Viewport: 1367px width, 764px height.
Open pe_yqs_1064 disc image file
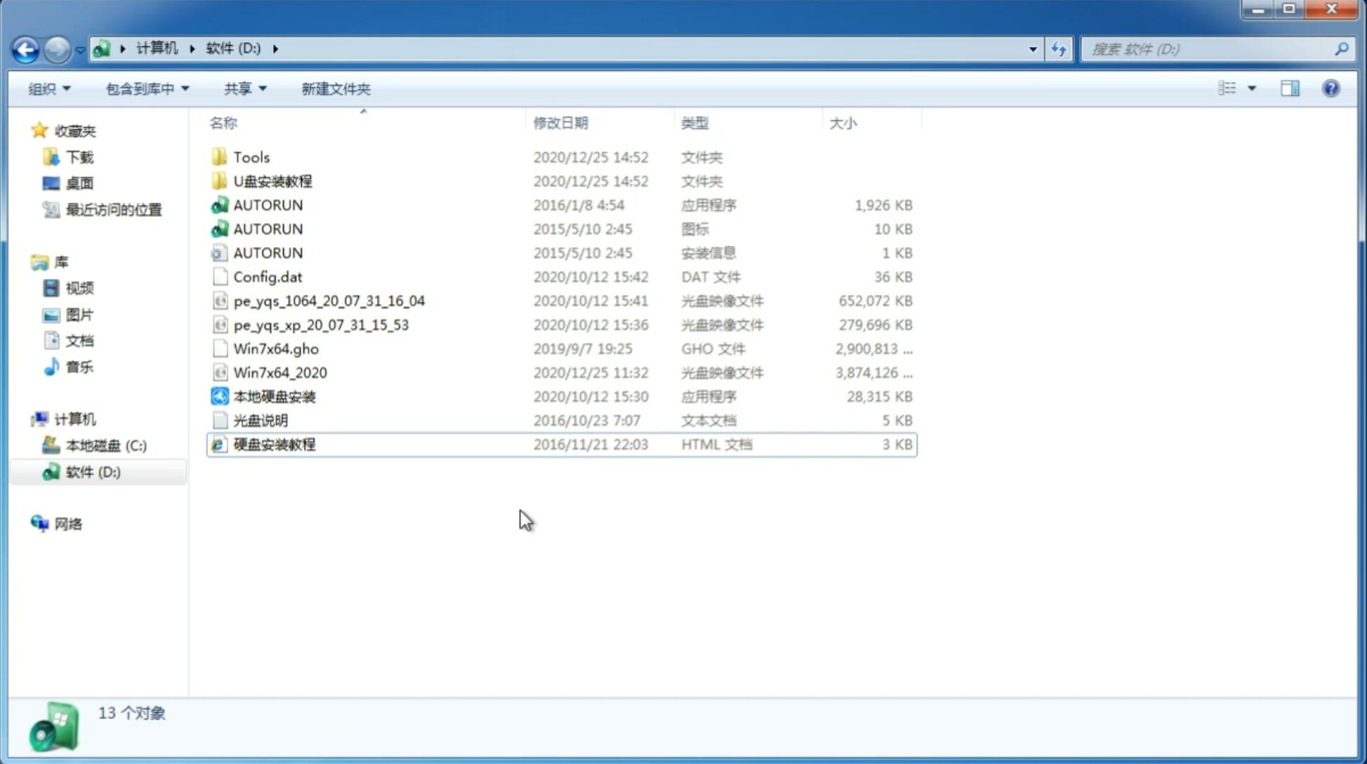pyautogui.click(x=329, y=301)
